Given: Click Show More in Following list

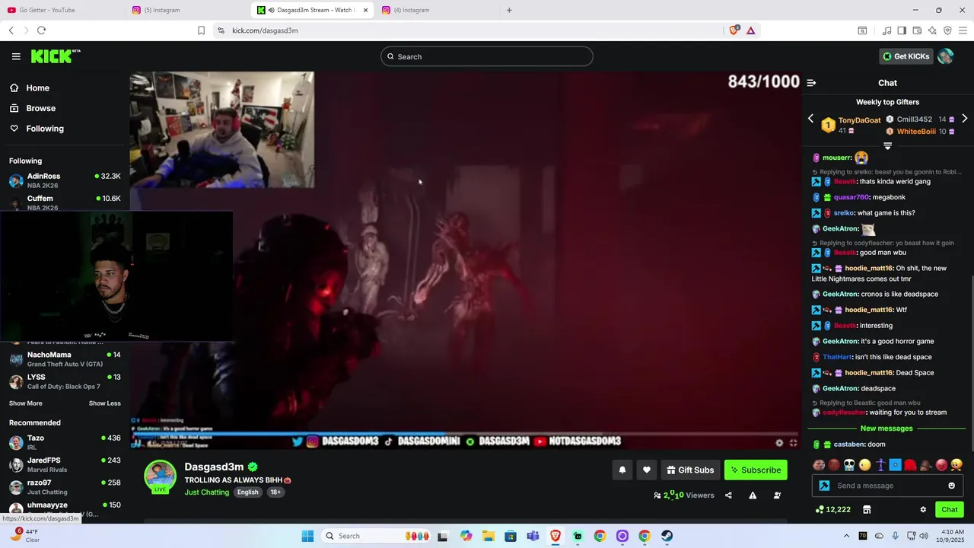Looking at the screenshot, I should click(26, 403).
